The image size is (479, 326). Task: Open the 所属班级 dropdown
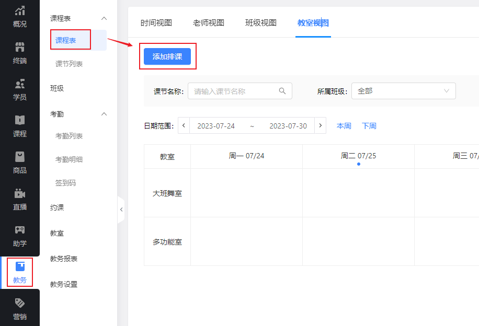click(x=403, y=91)
